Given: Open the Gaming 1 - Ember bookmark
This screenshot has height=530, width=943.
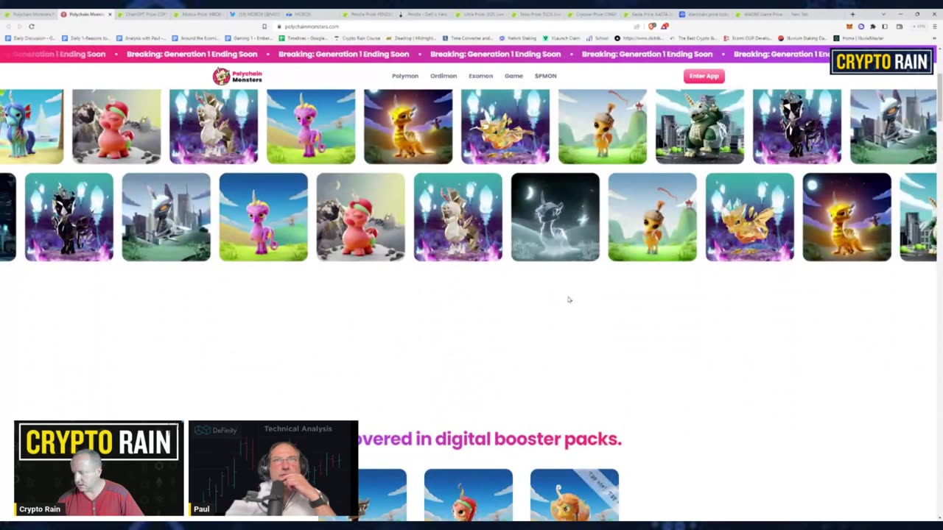Looking at the screenshot, I should [x=249, y=38].
